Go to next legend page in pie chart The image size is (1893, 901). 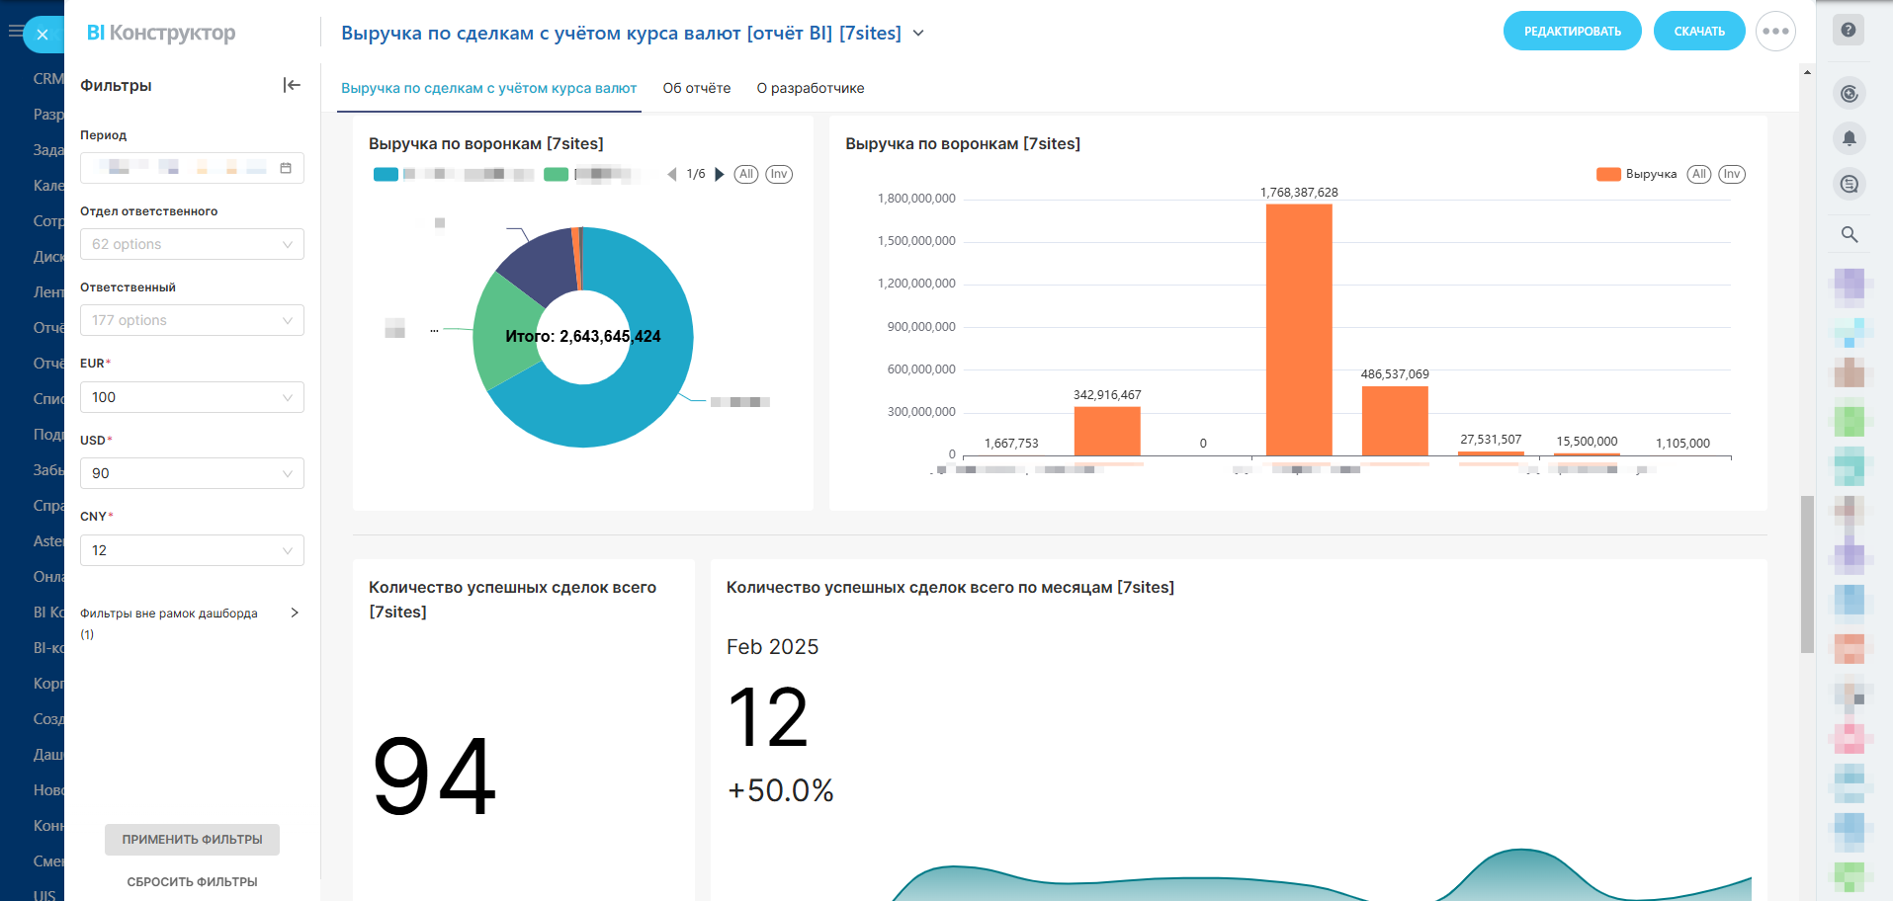pos(720,175)
